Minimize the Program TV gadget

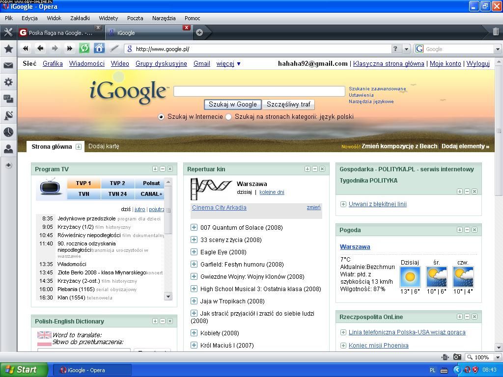[163, 169]
